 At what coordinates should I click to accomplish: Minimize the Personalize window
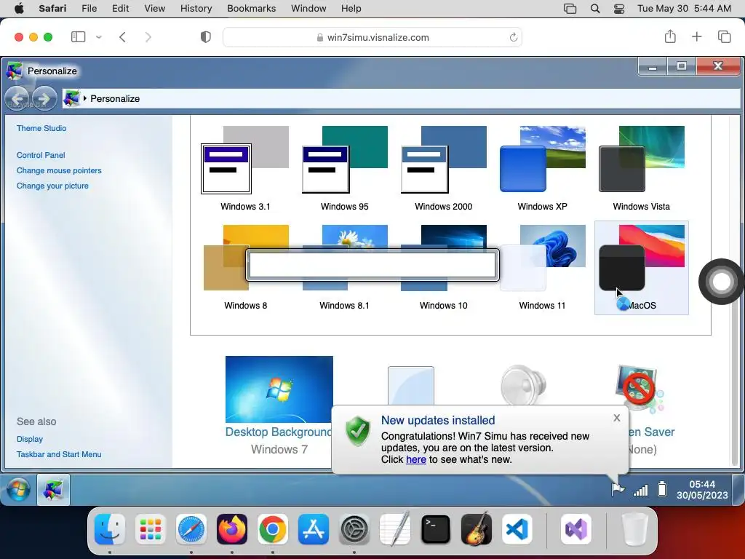click(x=653, y=66)
